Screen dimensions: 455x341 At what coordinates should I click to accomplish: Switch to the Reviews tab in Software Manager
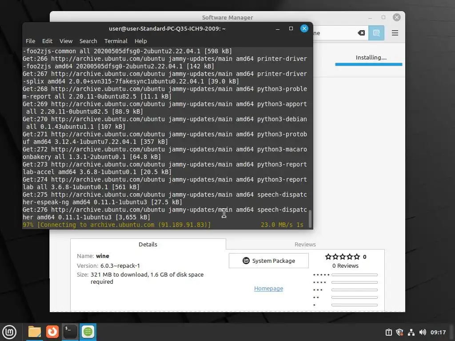coord(305,244)
